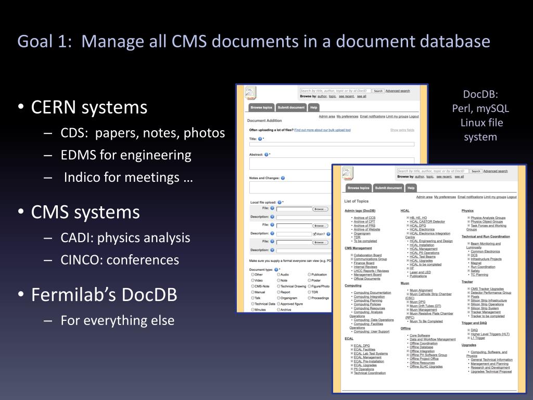Open Help tab on List of Topics page

411,187
